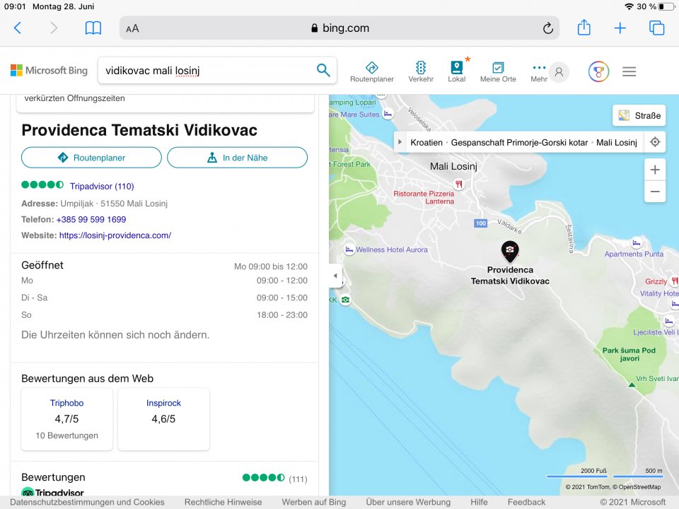The height and width of the screenshot is (509, 679).
Task: Expand the Kroatien breadcrumb arrow
Action: 401,142
